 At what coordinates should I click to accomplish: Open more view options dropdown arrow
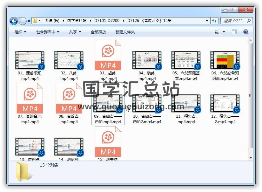click(224, 32)
